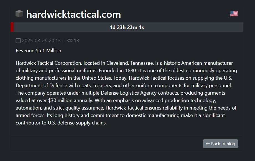Click the company description paragraph

(126, 93)
